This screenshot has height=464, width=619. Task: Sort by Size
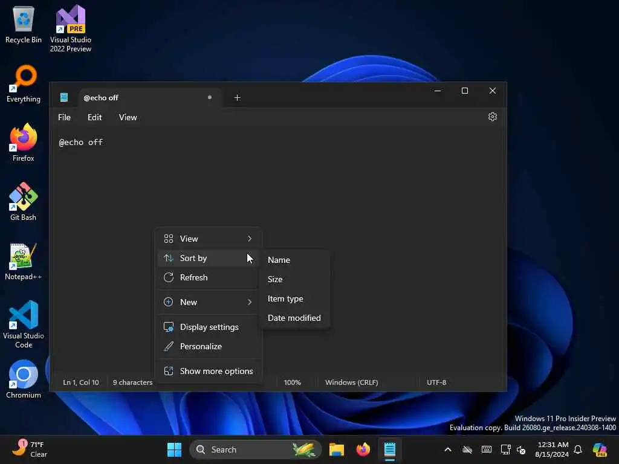click(295, 279)
